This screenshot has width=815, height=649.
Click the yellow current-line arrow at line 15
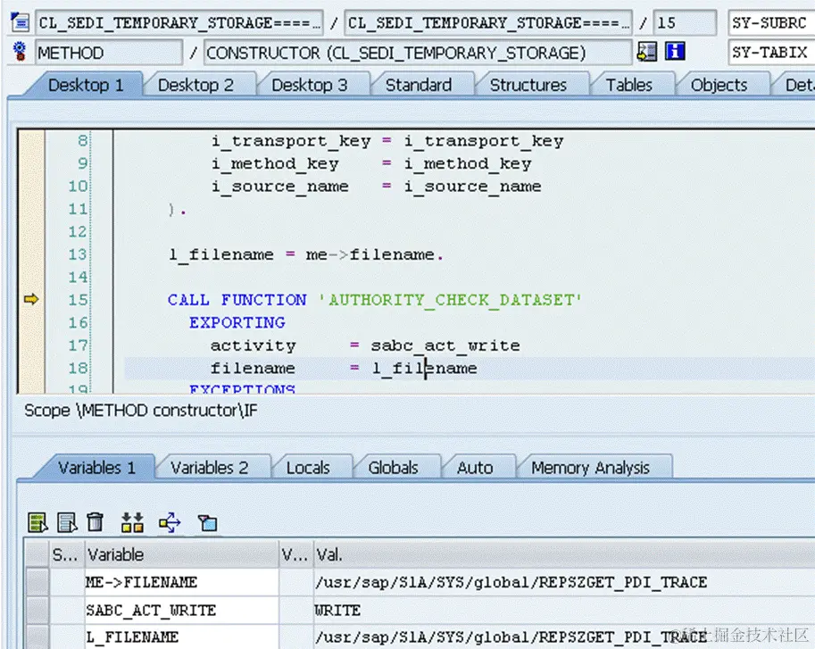(x=31, y=299)
